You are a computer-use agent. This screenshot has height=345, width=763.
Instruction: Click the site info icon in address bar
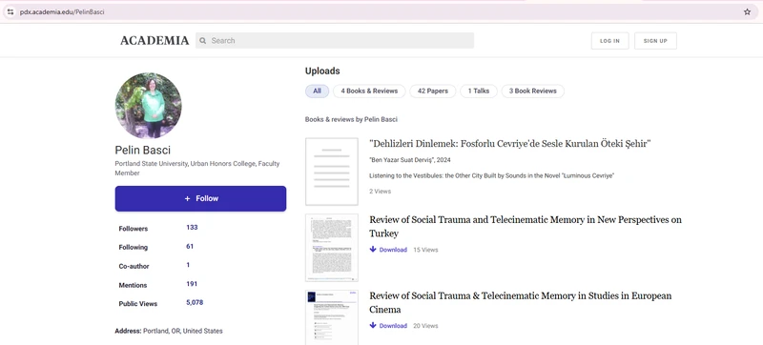10,12
